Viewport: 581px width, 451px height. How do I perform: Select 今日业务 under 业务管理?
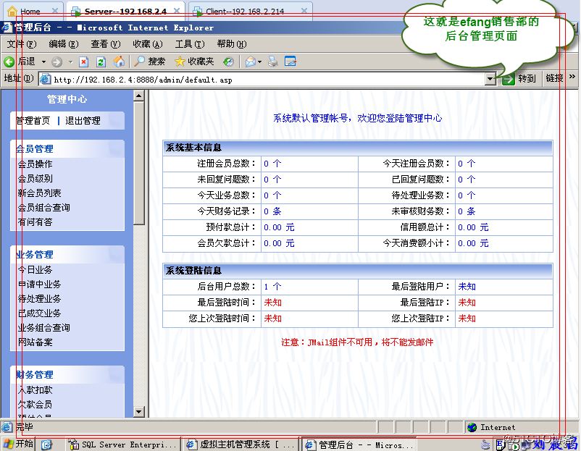pyautogui.click(x=35, y=270)
